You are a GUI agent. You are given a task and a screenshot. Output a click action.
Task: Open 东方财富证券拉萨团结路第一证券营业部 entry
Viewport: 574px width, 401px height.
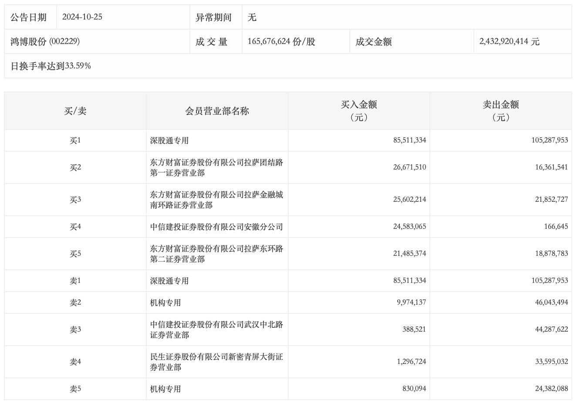click(x=216, y=168)
